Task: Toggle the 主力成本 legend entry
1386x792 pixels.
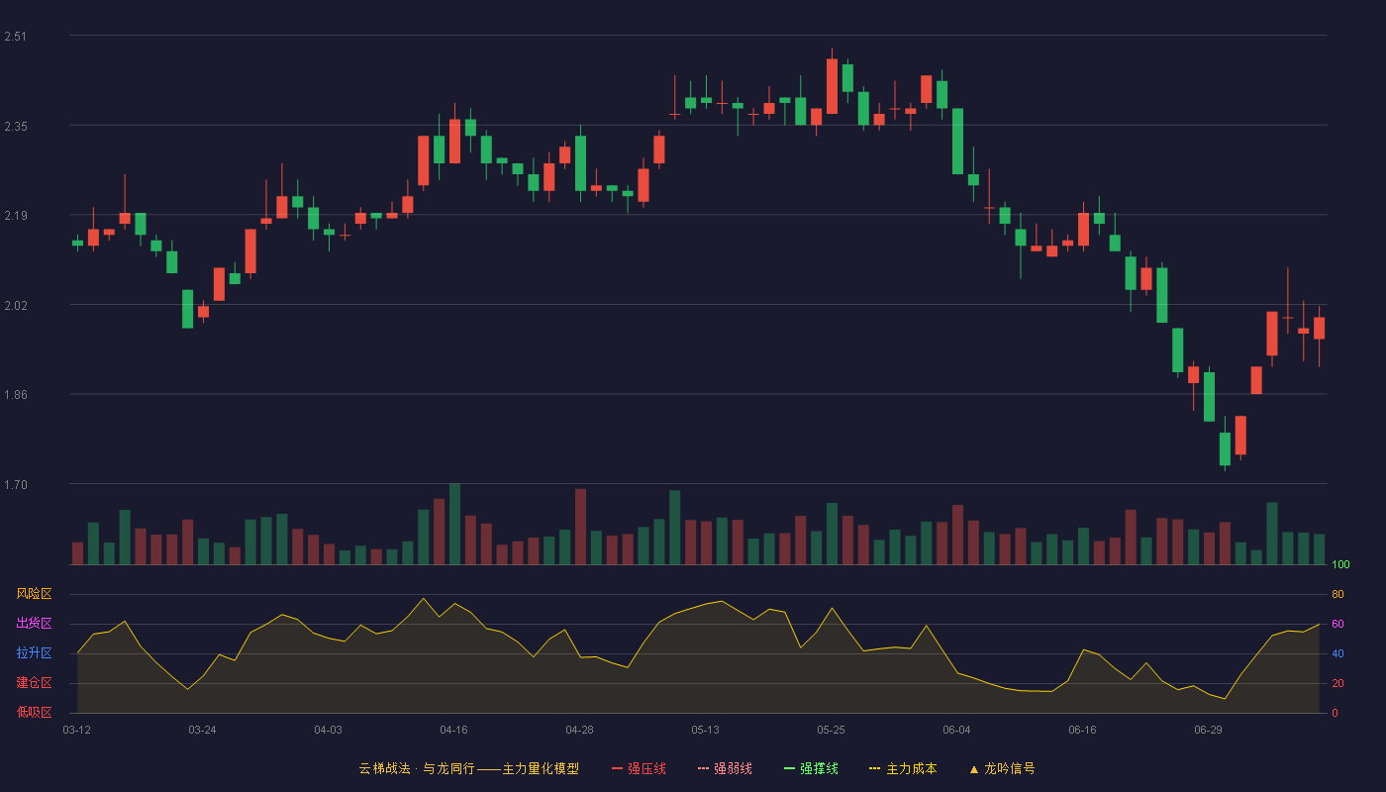Action: (903, 768)
